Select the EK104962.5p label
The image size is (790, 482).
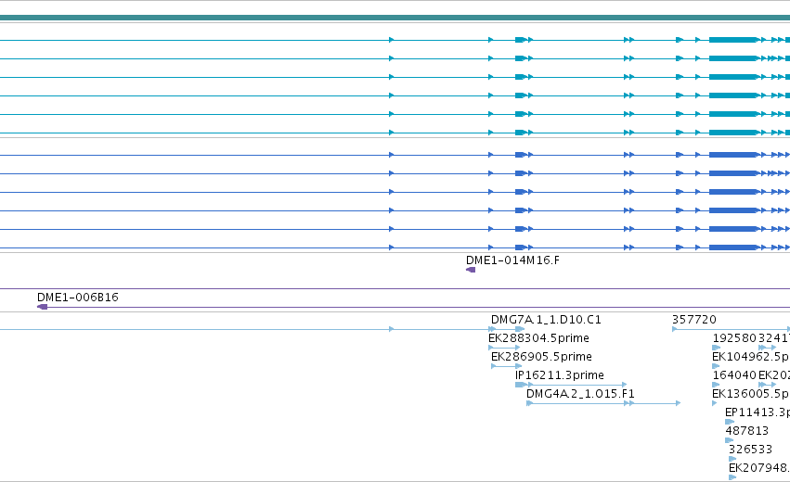click(751, 357)
